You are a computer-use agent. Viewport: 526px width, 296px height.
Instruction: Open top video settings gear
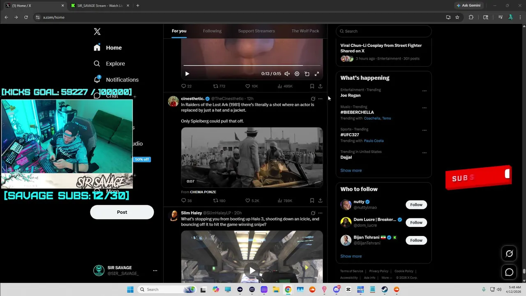(297, 74)
